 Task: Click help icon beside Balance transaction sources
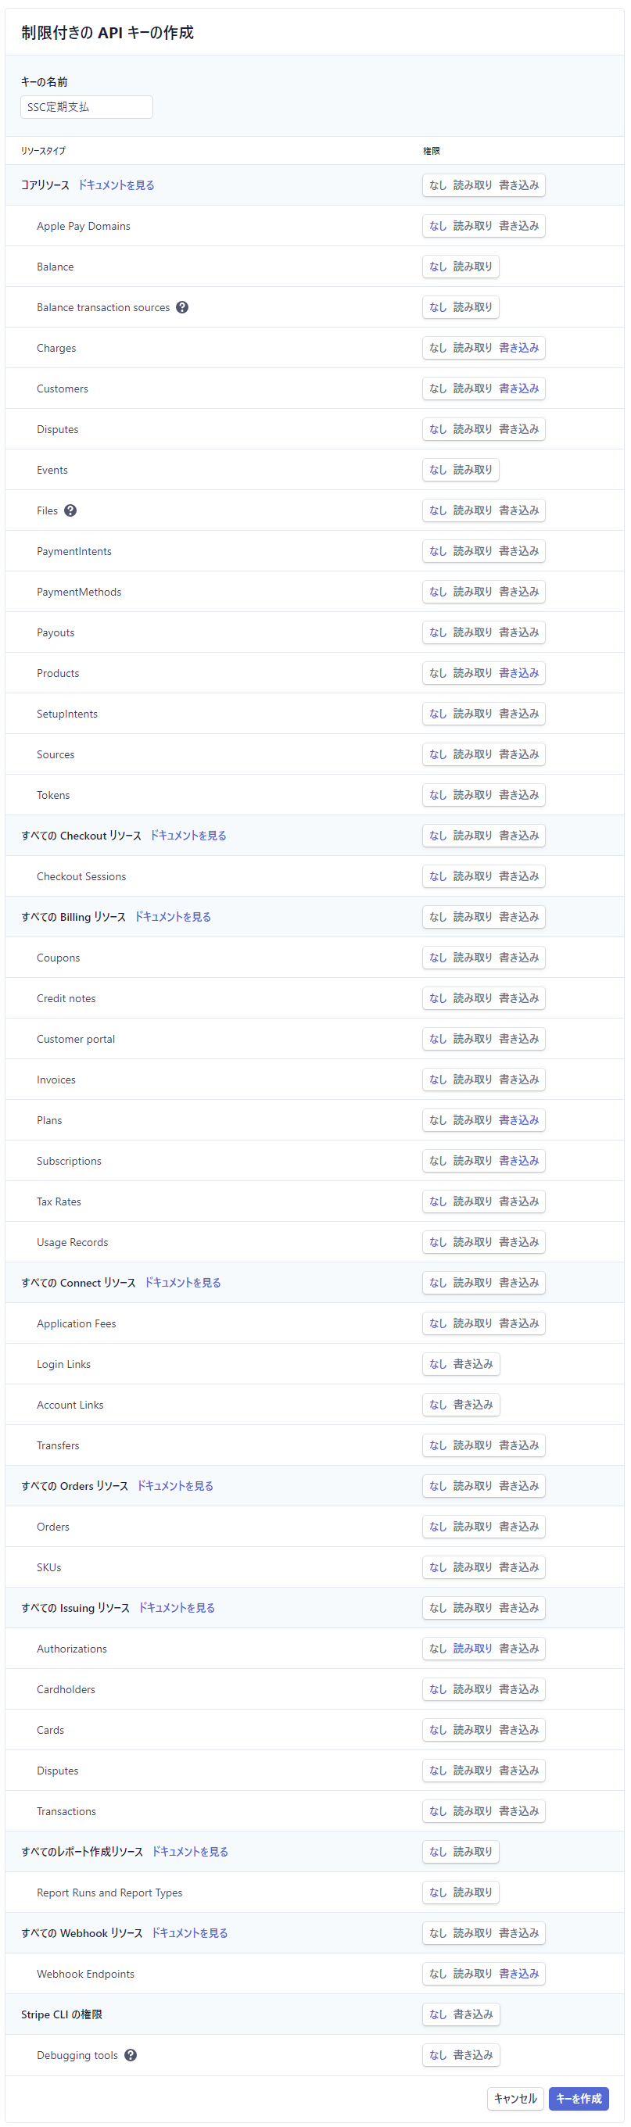[x=181, y=307]
